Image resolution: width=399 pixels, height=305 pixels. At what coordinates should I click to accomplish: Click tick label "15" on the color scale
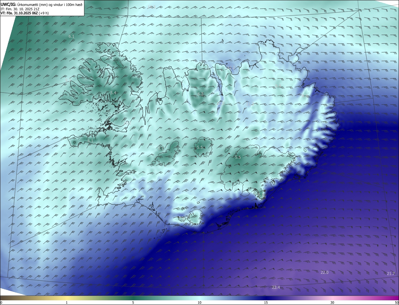pyautogui.click(x=266, y=303)
